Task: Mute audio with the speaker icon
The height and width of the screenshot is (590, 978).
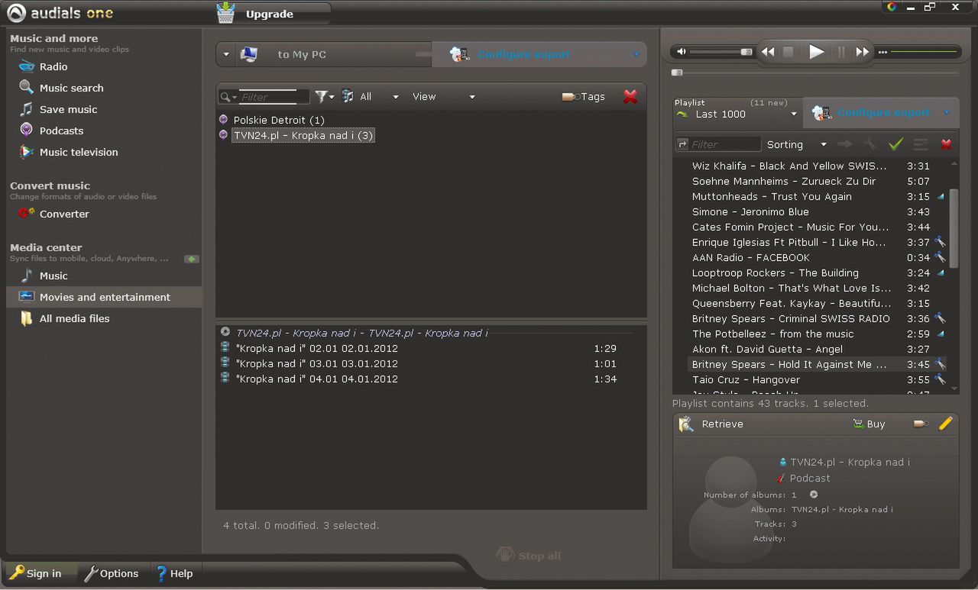Action: click(x=682, y=52)
